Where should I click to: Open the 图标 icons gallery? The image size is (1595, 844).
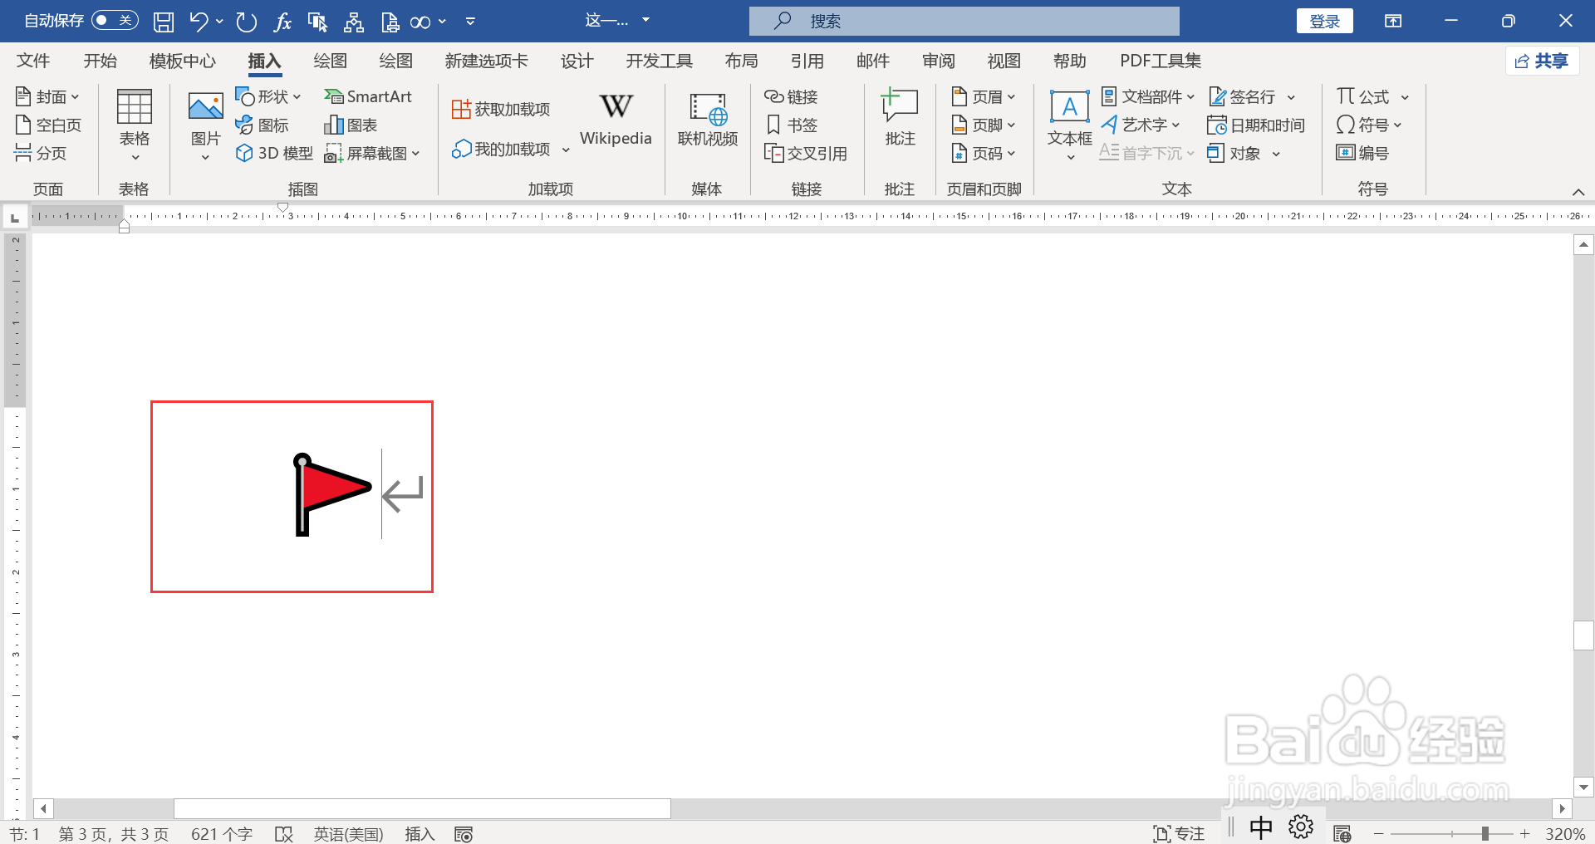262,125
